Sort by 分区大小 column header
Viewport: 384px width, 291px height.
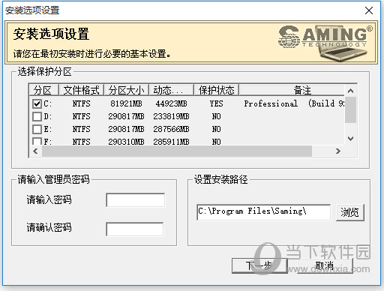[x=126, y=90]
